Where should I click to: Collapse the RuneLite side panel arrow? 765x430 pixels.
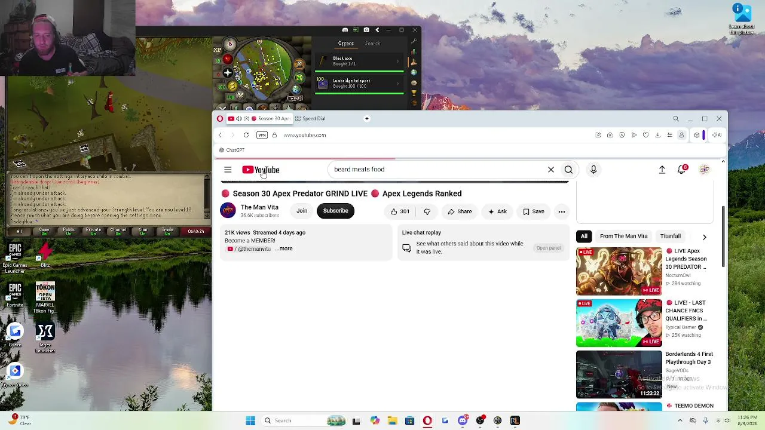377,30
